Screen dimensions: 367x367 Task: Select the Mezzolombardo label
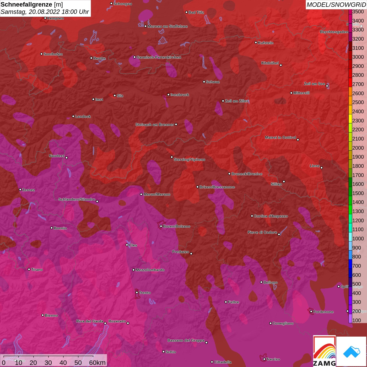tap(150, 270)
